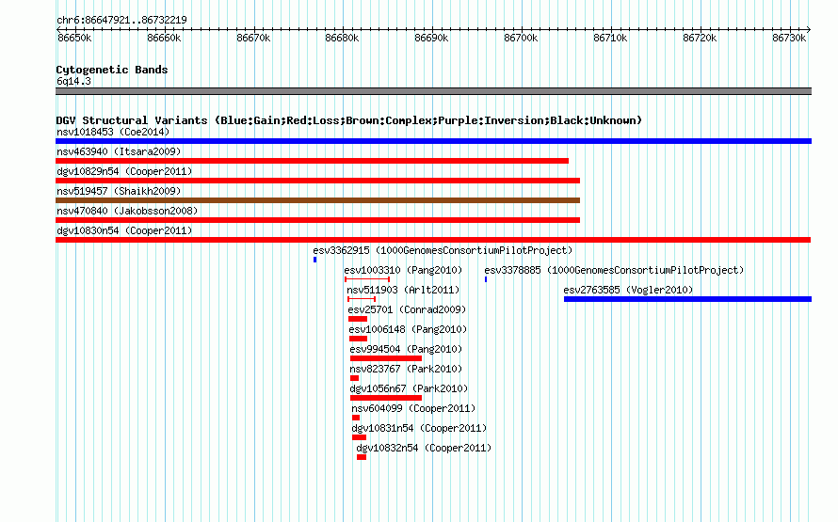Open nsv604099 (Cooper2011) variant label
This screenshot has width=838, height=522.
click(413, 408)
